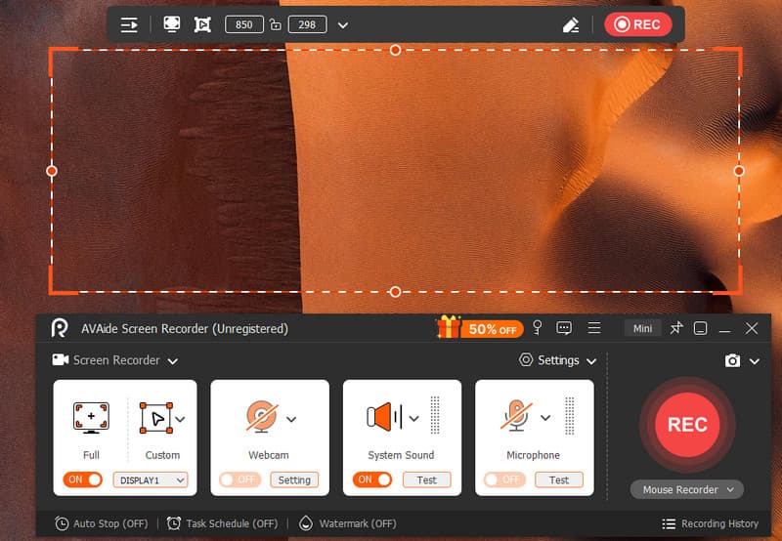Open the hamburger menu in title bar
782x541 pixels.
594,328
